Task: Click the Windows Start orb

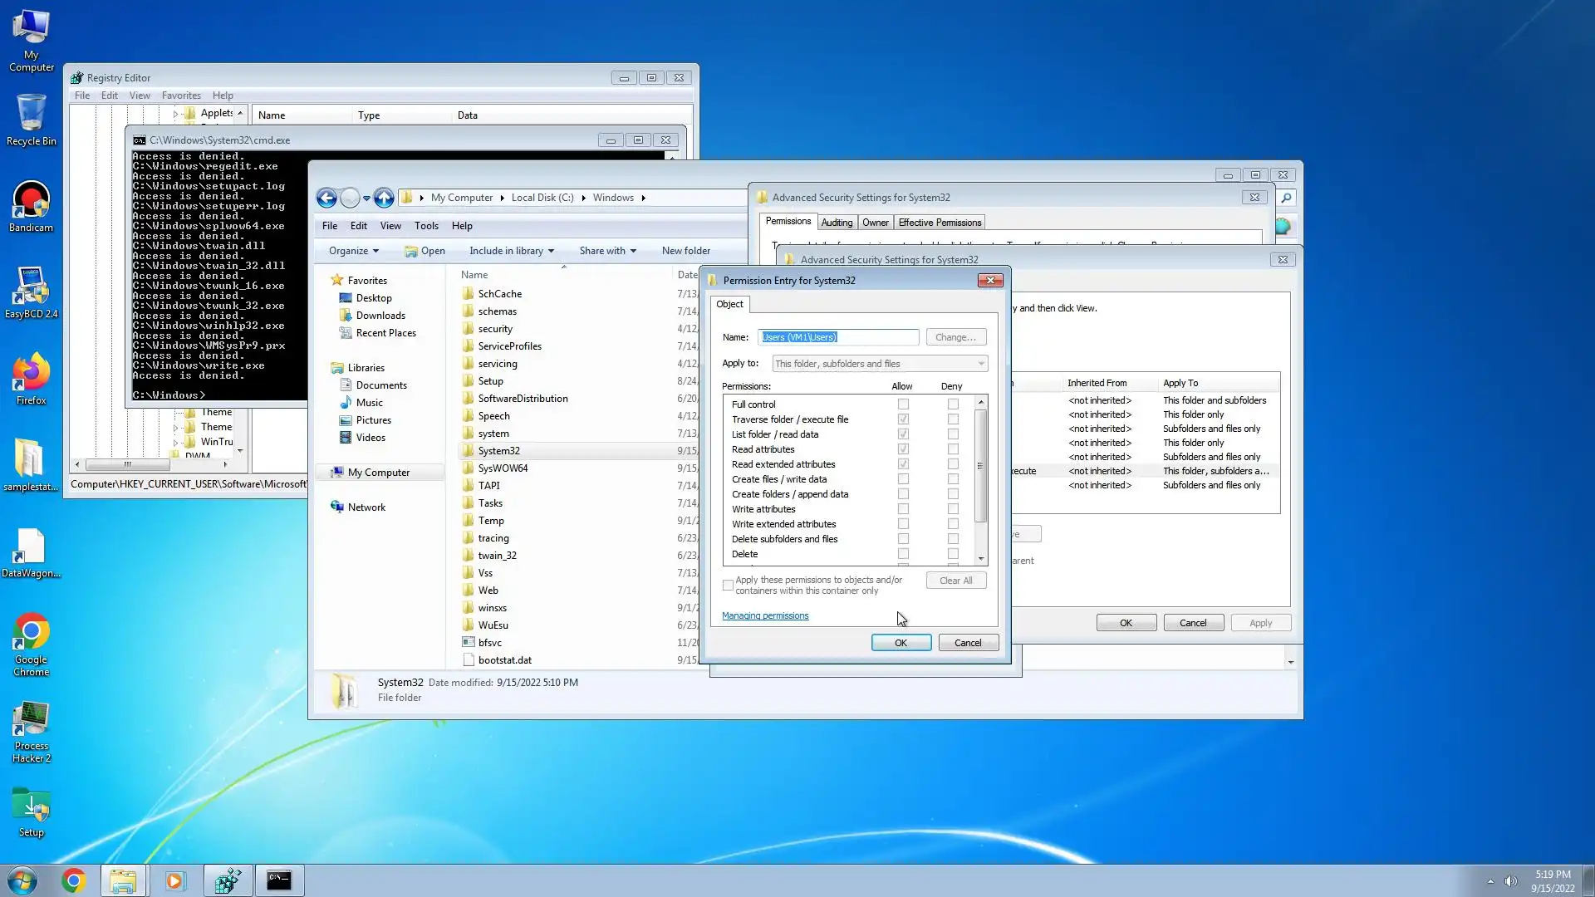Action: (x=22, y=880)
